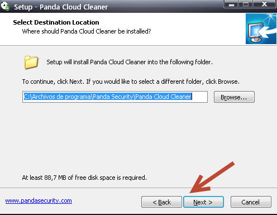Click 'Setup will install Panda Cloud Cleaner' text
Screen dimensions: 277x215
[x=130, y=62]
